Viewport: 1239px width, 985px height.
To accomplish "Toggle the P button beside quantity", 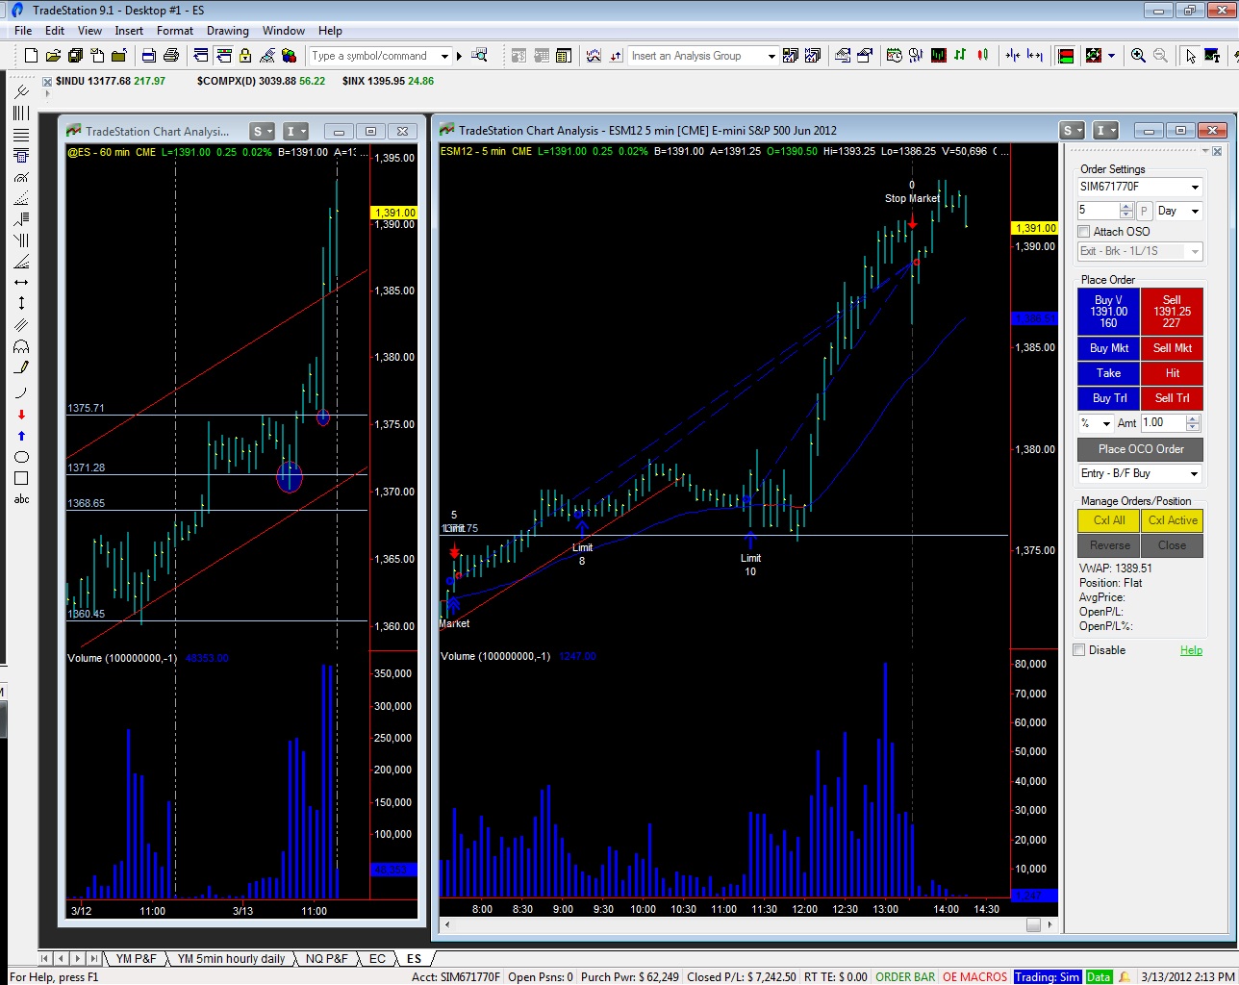I will coord(1144,211).
